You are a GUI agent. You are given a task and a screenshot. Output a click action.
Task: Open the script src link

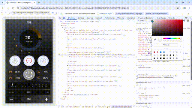point(81,94)
